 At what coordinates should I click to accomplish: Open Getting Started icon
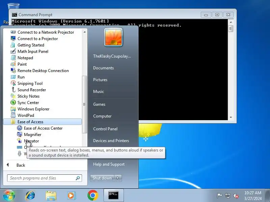[13, 45]
